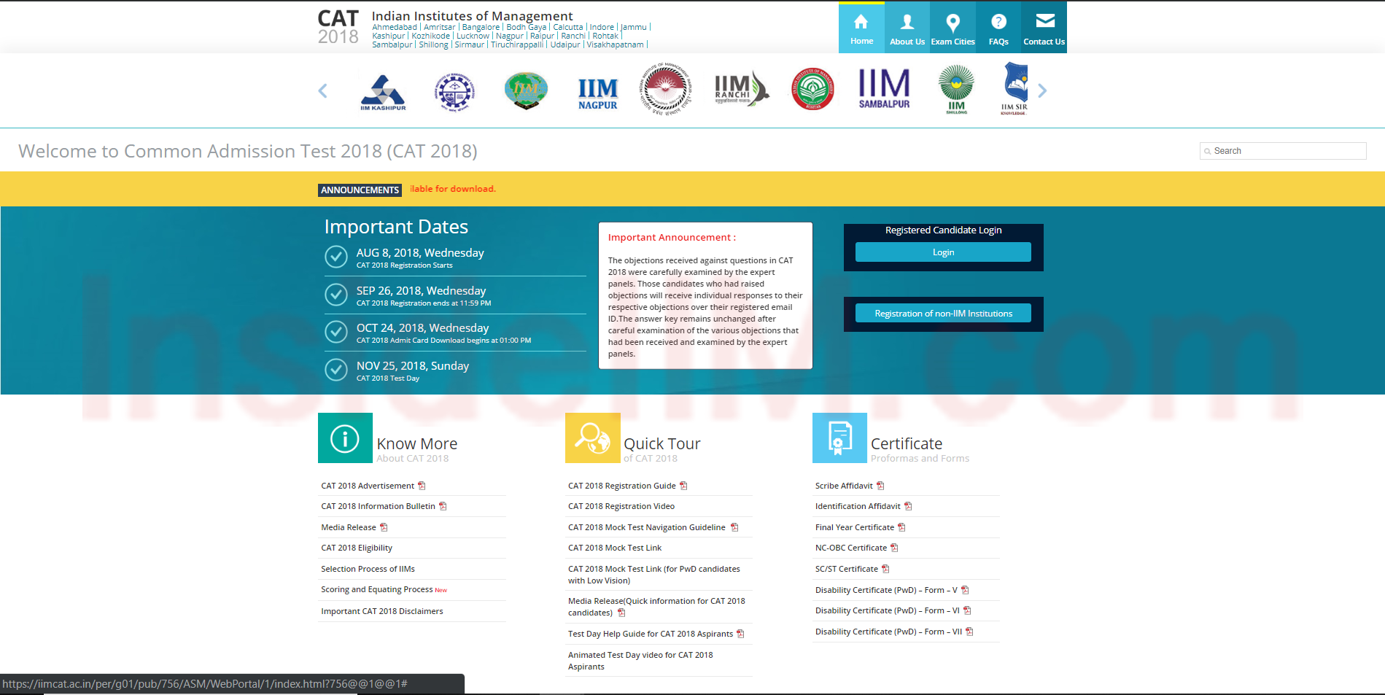Click the Ahmedabad city link in header
This screenshot has height=695, width=1385.
tap(395, 27)
